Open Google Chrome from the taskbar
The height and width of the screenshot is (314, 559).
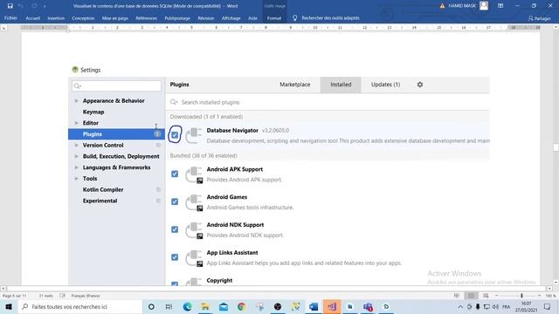[x=242, y=306]
